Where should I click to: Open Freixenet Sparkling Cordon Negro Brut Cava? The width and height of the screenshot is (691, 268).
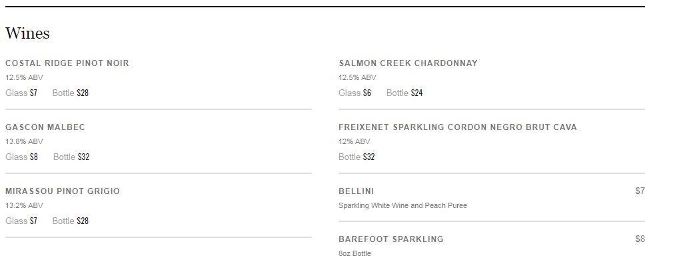pyautogui.click(x=458, y=127)
